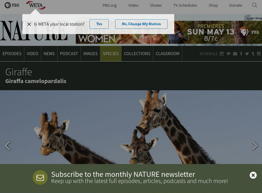This screenshot has width=262, height=193.
Task: Open TV Schedules in the top menu
Action: coord(185,5)
